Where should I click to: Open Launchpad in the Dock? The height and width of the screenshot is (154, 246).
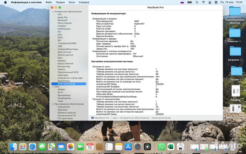point(23,147)
